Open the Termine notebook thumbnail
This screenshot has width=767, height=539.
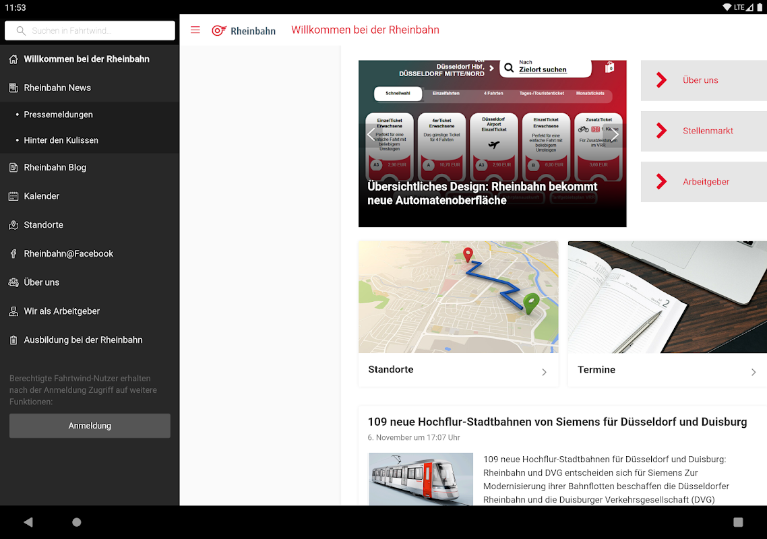click(x=667, y=297)
